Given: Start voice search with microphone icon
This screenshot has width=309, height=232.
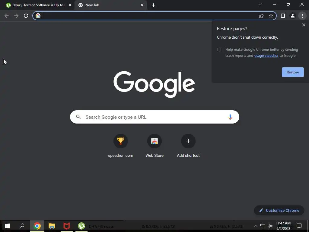Looking at the screenshot, I should [x=230, y=117].
